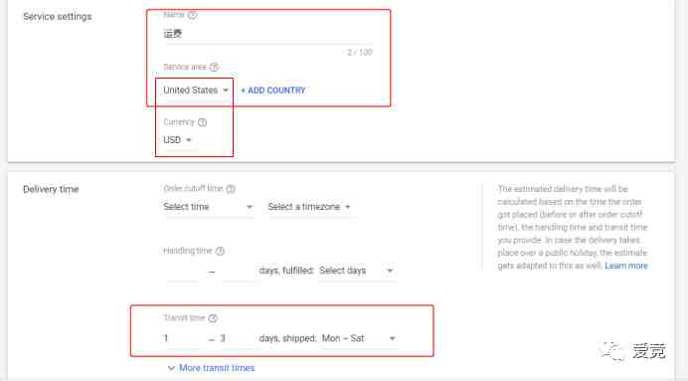Image resolution: width=688 pixels, height=381 pixels.
Task: Open help icon beside Service area
Action: tap(214, 68)
